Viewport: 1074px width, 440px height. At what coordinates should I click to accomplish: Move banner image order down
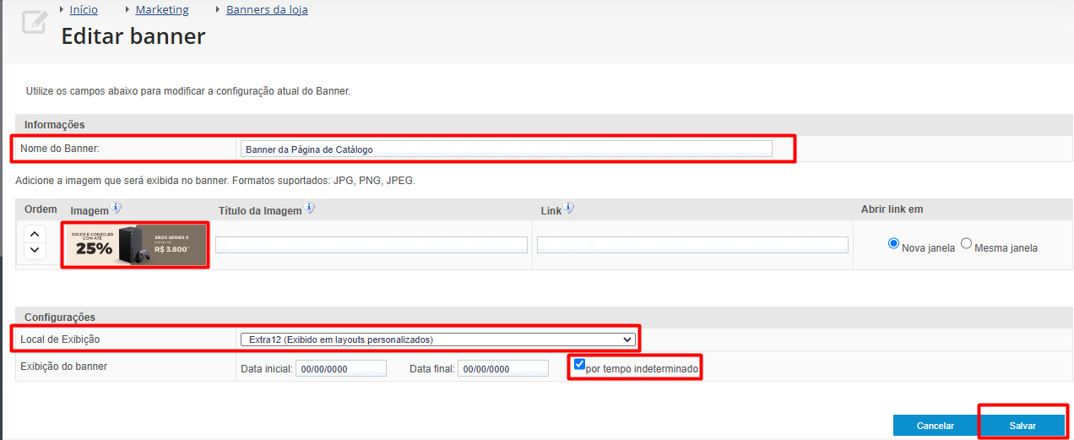(x=34, y=250)
